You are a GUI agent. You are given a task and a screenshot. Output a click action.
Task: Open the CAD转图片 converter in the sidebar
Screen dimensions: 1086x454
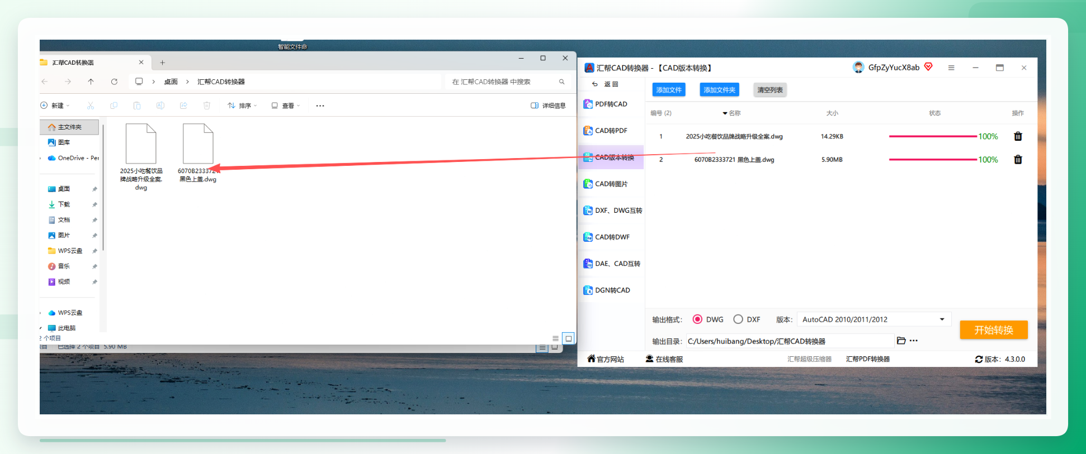pos(611,184)
